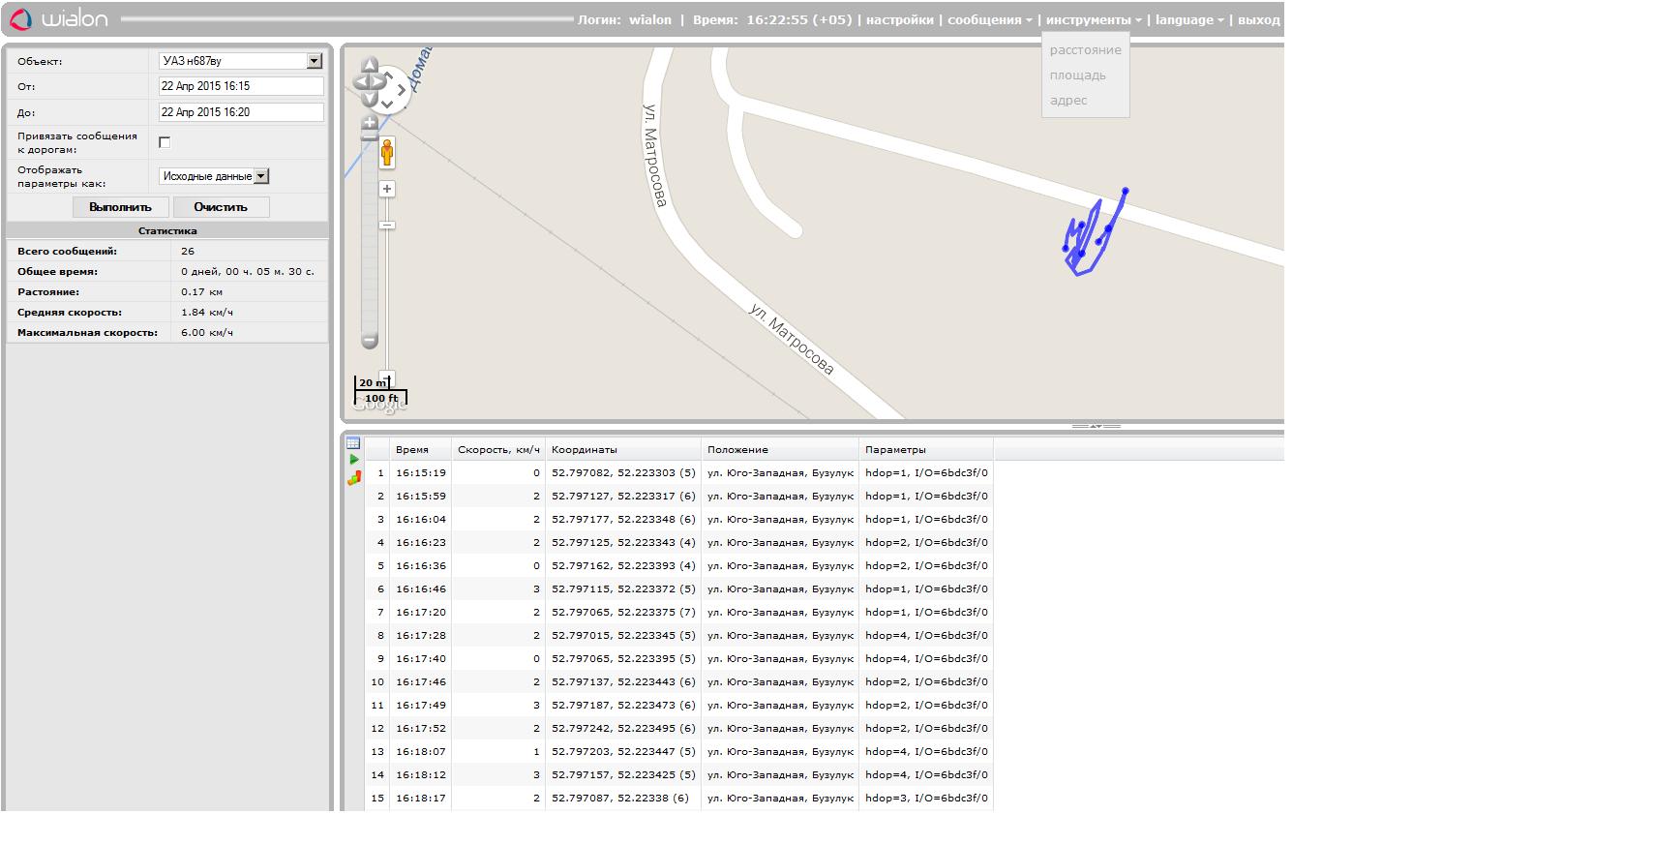1653x845 pixels.
Task: Click the Wialon logo in header
Action: [60, 19]
